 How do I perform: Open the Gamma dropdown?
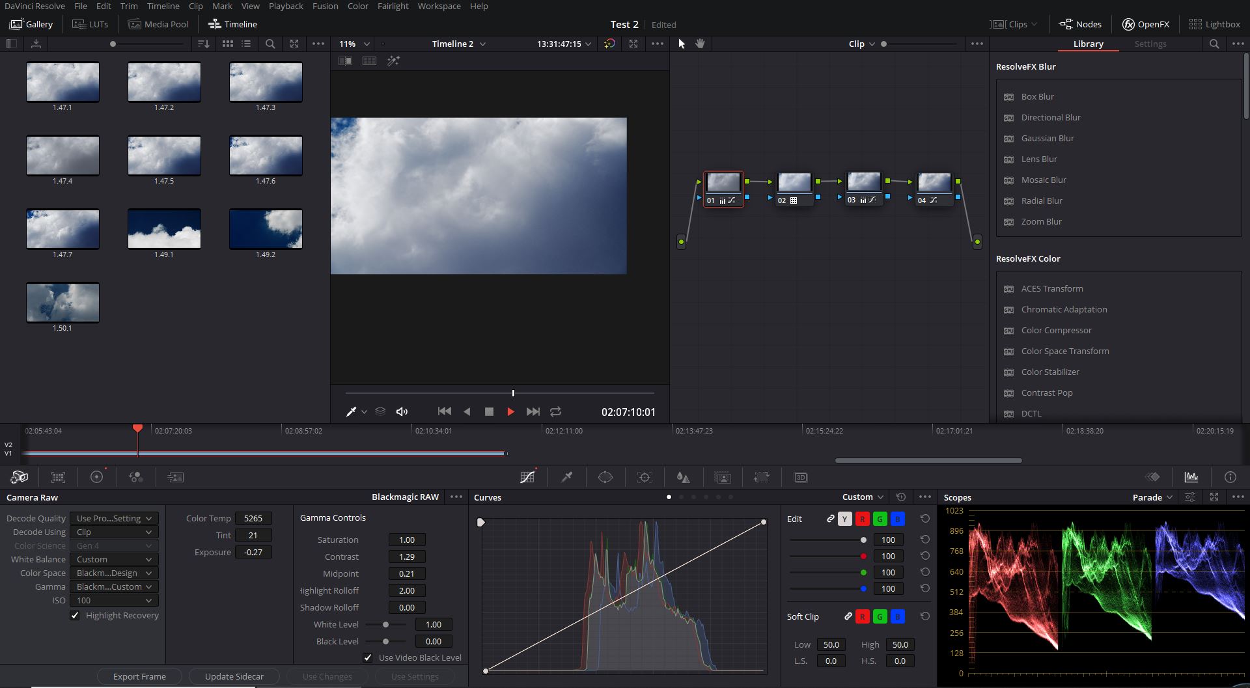tap(114, 586)
